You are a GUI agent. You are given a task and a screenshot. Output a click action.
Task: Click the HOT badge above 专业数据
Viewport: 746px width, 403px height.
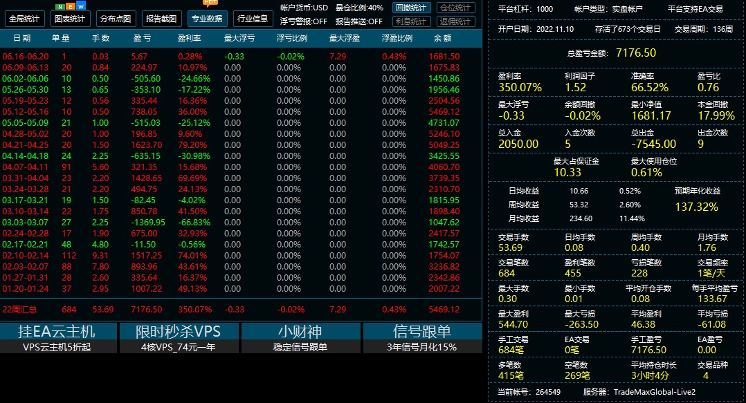(x=210, y=2)
